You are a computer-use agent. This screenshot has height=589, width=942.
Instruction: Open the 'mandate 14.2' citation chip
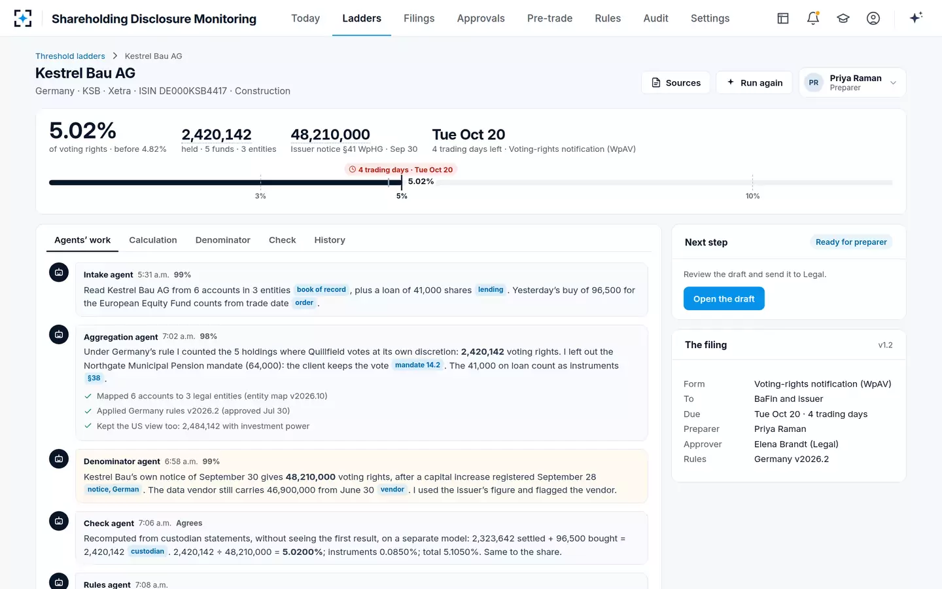(x=418, y=365)
